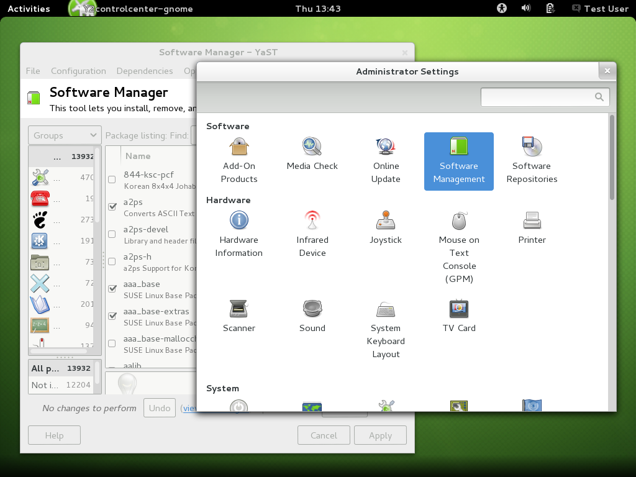Open the Joystick configuration
Screen dimensions: 636x477
click(386, 229)
